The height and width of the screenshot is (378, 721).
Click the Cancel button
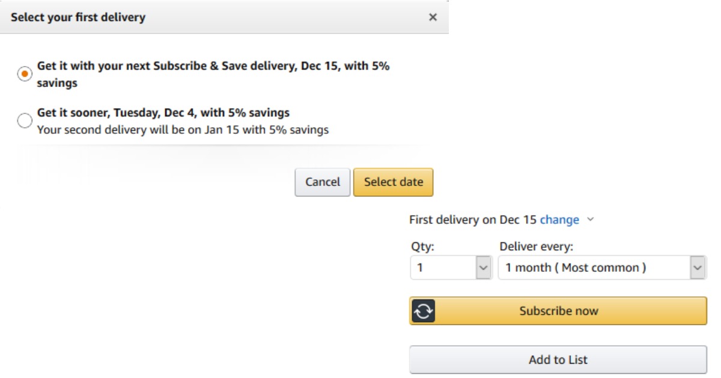(x=323, y=182)
